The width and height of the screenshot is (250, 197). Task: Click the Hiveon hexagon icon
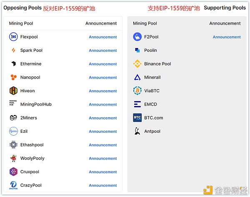pos(13,91)
